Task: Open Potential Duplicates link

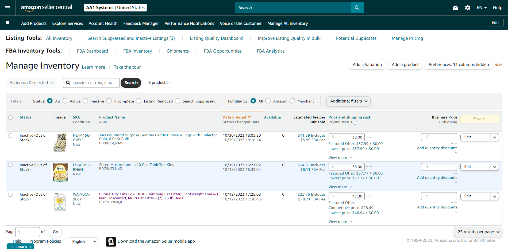Action: [356, 38]
